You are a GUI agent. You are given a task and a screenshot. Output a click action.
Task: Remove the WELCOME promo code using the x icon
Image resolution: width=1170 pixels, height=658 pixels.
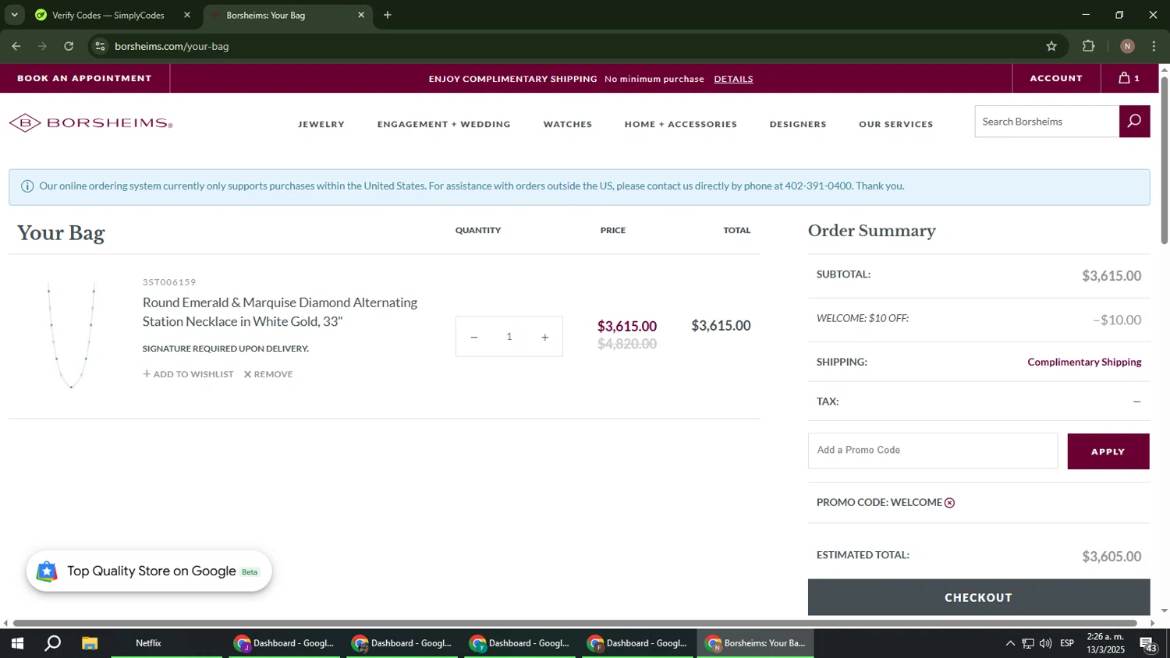coord(949,503)
